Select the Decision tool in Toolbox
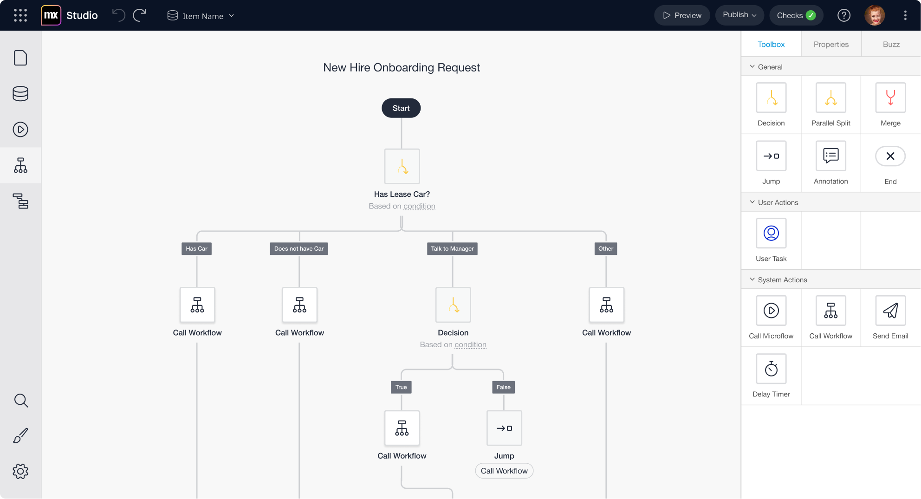 [x=771, y=105]
